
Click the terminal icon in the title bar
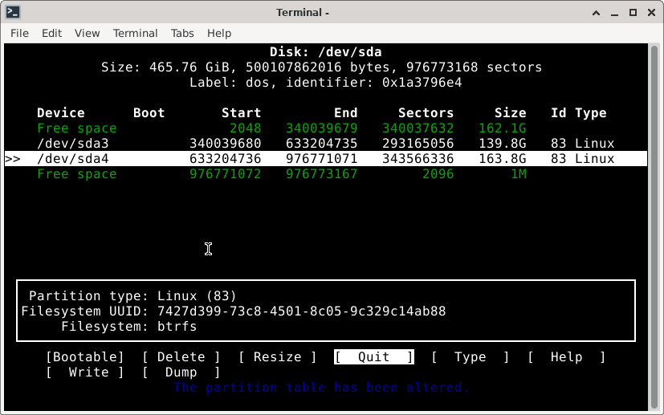point(12,12)
